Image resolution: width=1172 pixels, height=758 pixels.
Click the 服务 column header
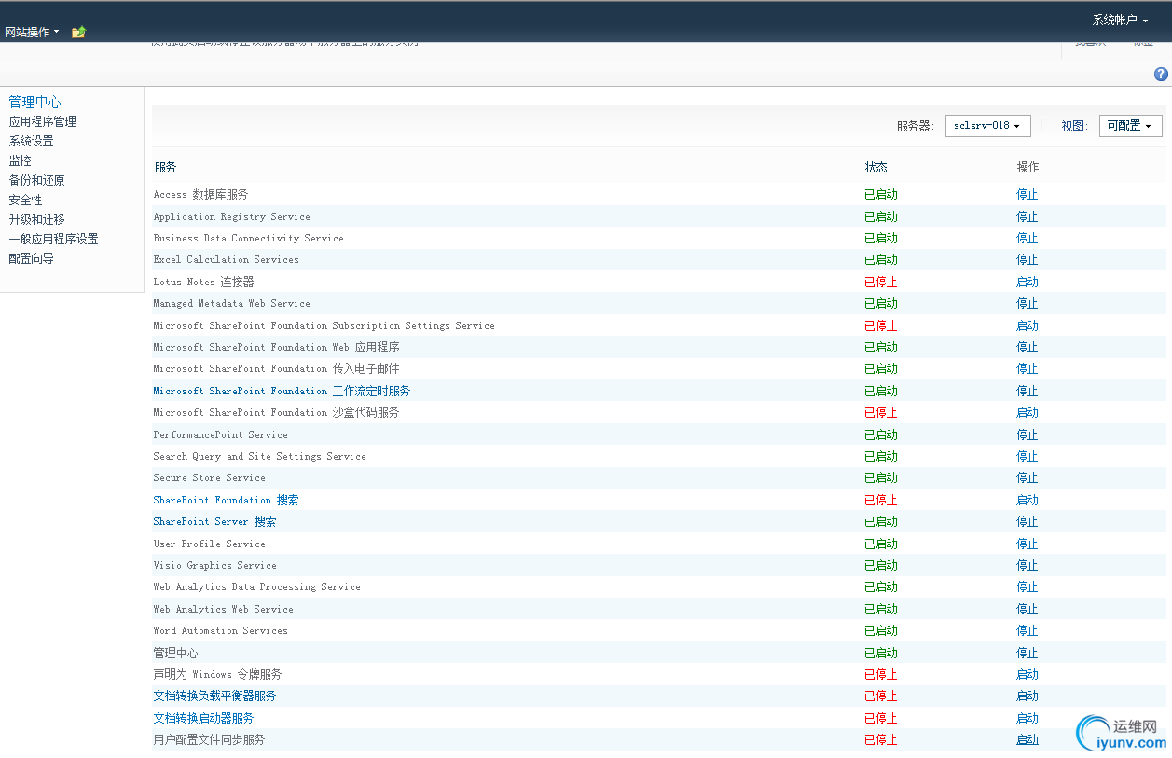(165, 167)
